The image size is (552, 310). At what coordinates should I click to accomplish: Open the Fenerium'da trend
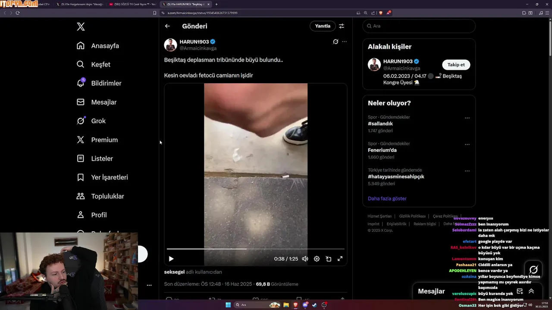coord(382,150)
